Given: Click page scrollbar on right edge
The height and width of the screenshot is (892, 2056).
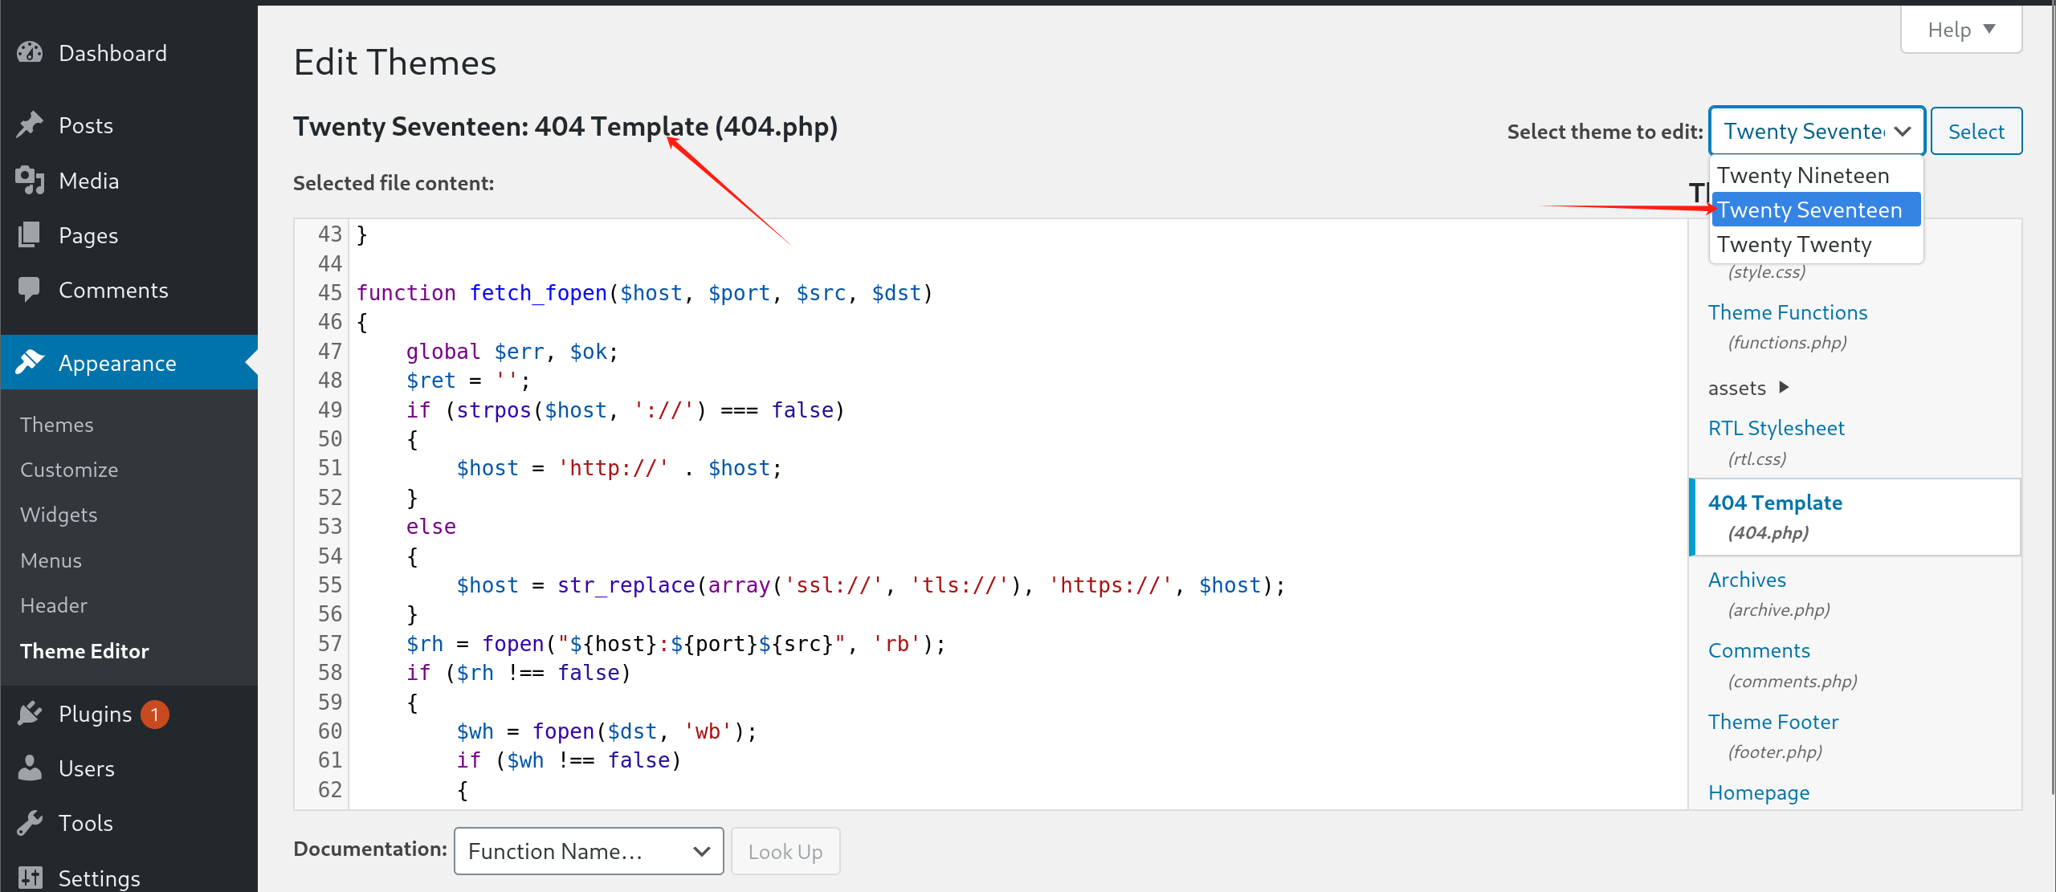Looking at the screenshot, I should 2051,401.
